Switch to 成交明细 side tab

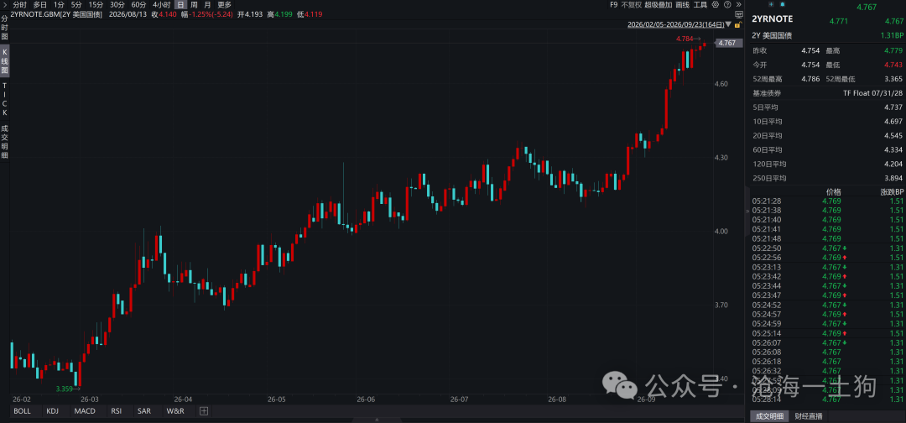[x=5, y=141]
